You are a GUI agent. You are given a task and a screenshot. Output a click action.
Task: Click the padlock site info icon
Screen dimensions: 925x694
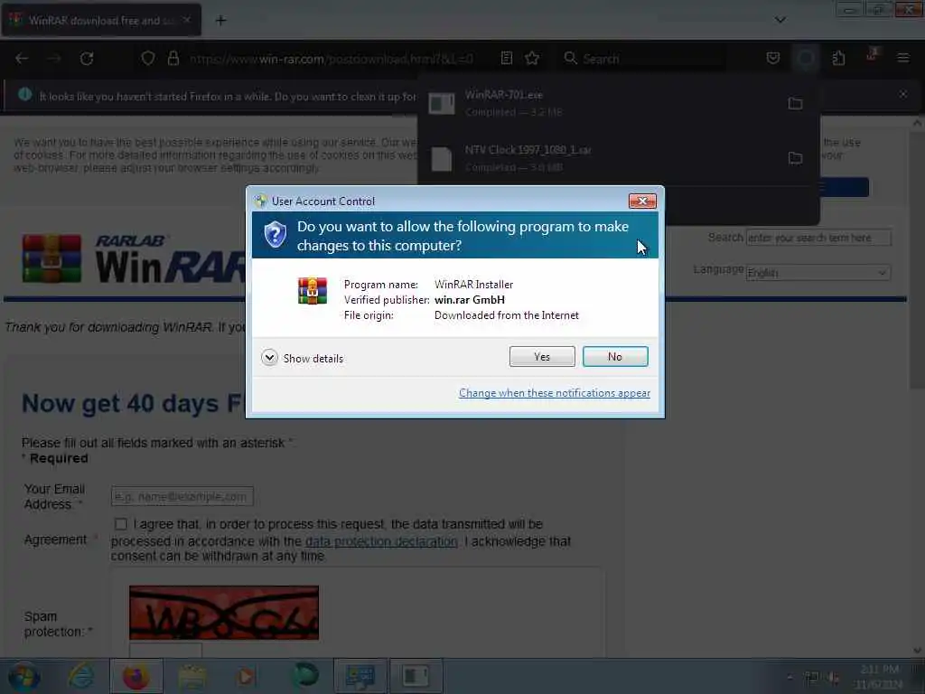click(x=173, y=59)
